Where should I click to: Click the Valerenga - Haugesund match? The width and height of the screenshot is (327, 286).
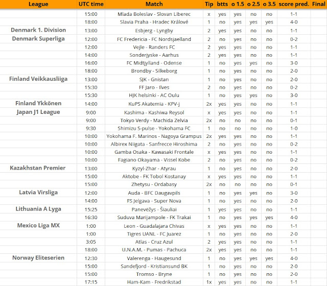(154, 258)
